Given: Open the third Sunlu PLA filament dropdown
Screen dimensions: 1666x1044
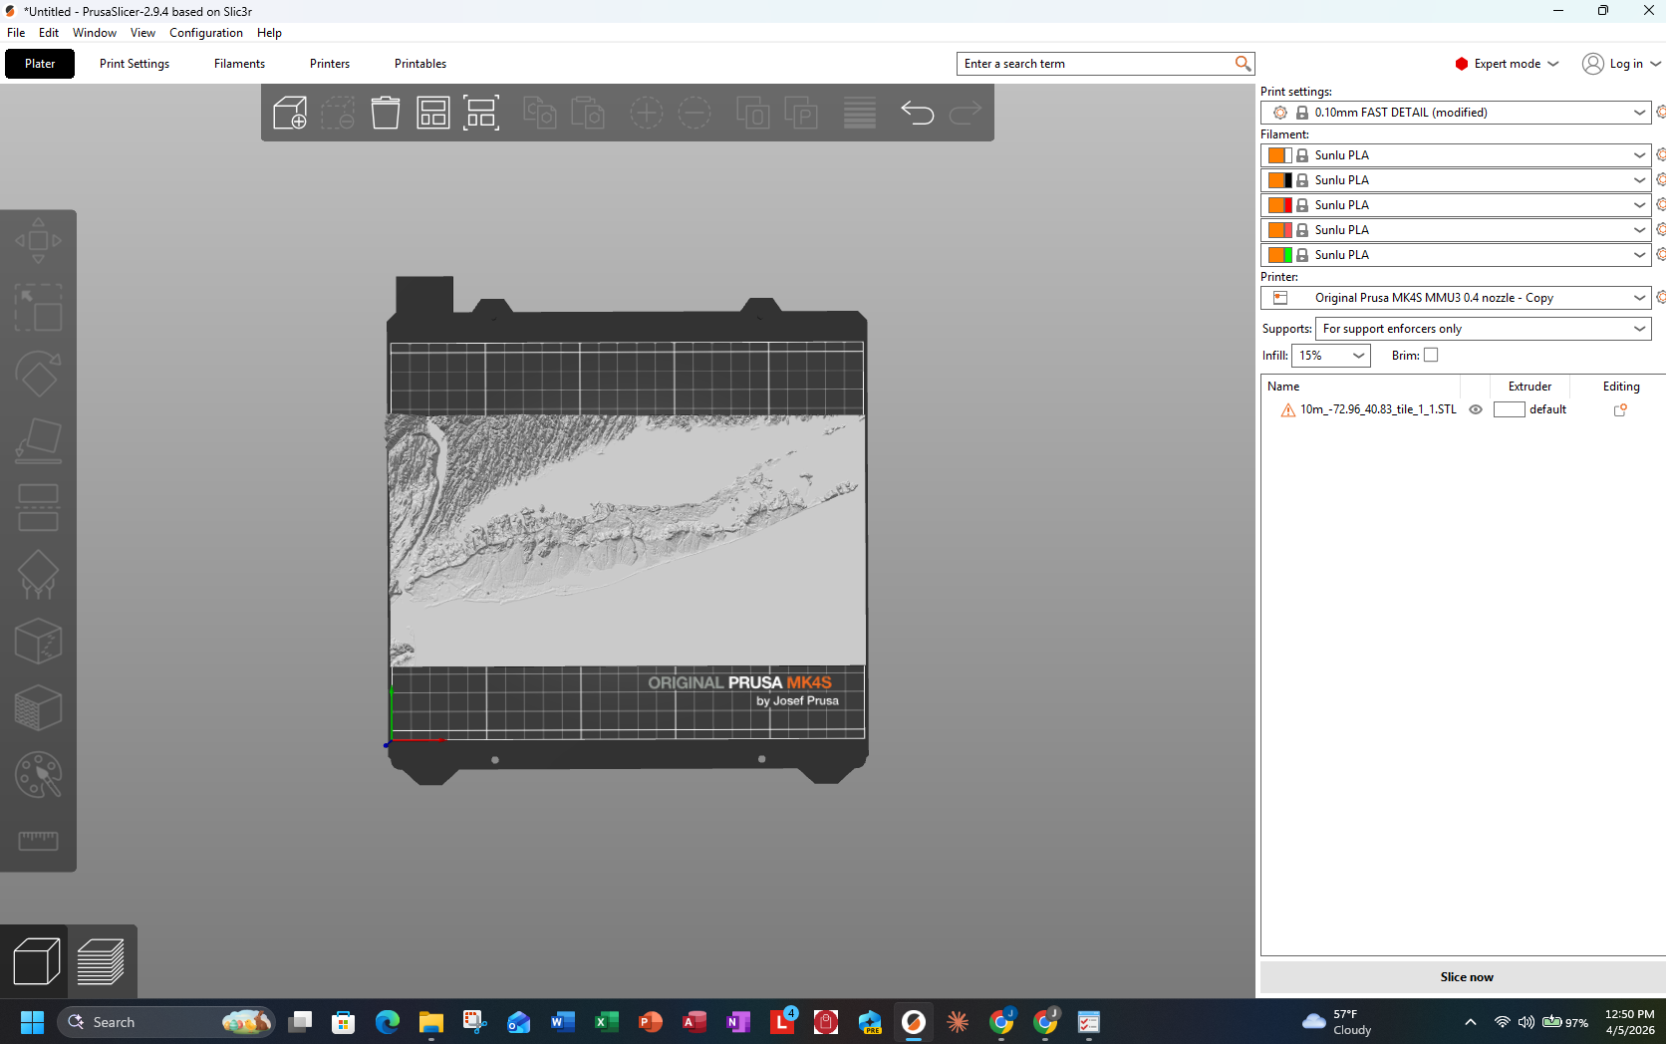Looking at the screenshot, I should click(x=1639, y=205).
